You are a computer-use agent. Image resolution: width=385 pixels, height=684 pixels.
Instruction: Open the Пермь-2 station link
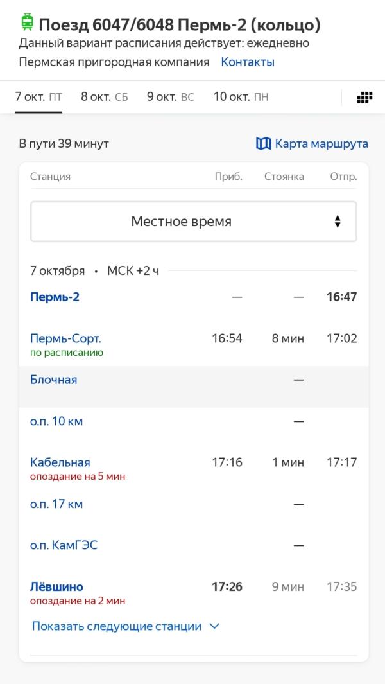(55, 297)
